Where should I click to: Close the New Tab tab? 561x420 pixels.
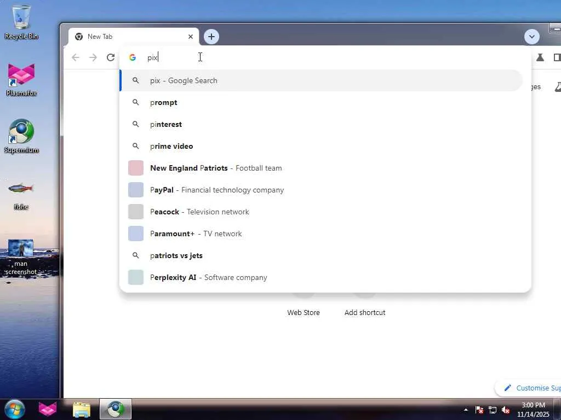pyautogui.click(x=190, y=37)
